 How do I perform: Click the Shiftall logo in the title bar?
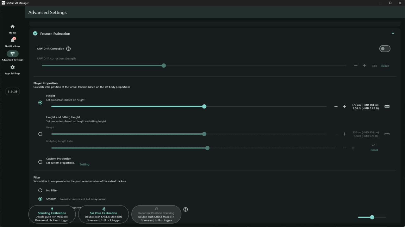pyautogui.click(x=3, y=3)
